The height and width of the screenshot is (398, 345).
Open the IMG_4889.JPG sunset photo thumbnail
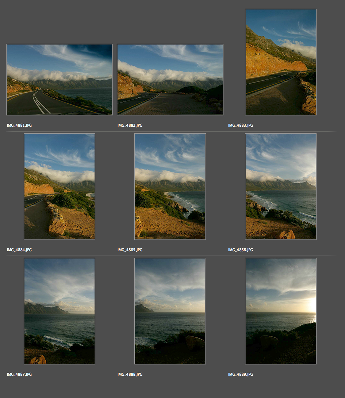280,311
